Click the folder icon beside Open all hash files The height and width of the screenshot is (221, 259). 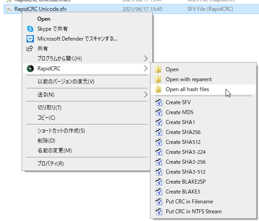click(x=159, y=89)
